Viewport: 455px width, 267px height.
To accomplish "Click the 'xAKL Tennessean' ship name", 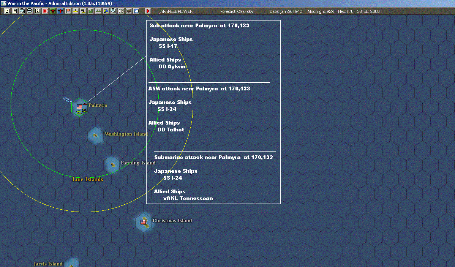I will coord(188,199).
